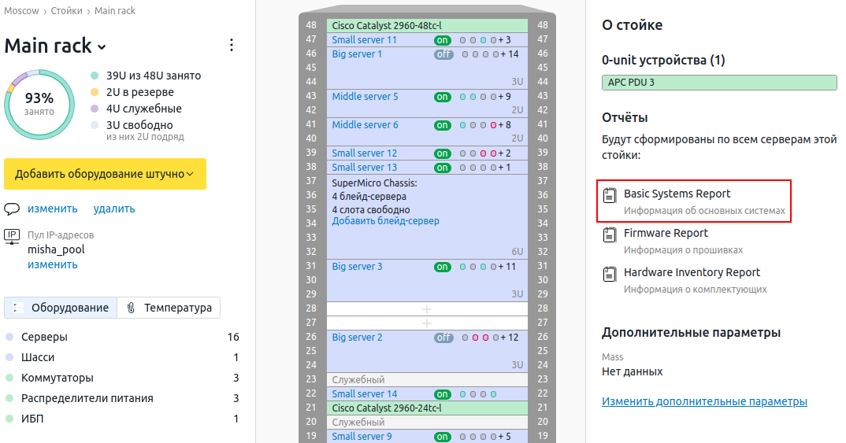
Task: Open the yellow add equipment dropdown button
Action: pos(105,174)
